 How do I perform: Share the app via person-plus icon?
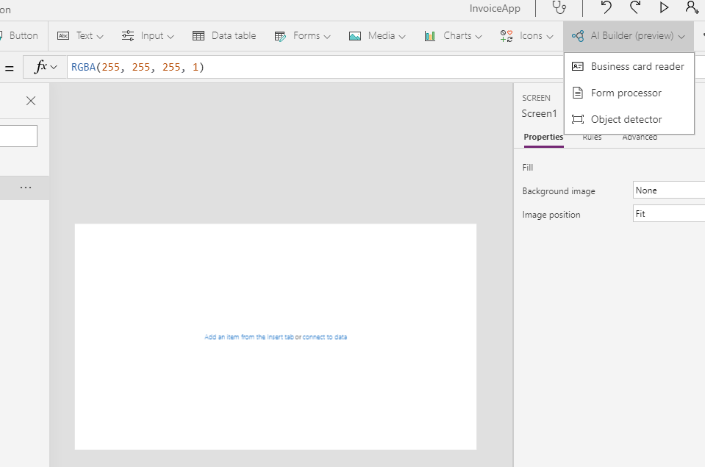692,7
